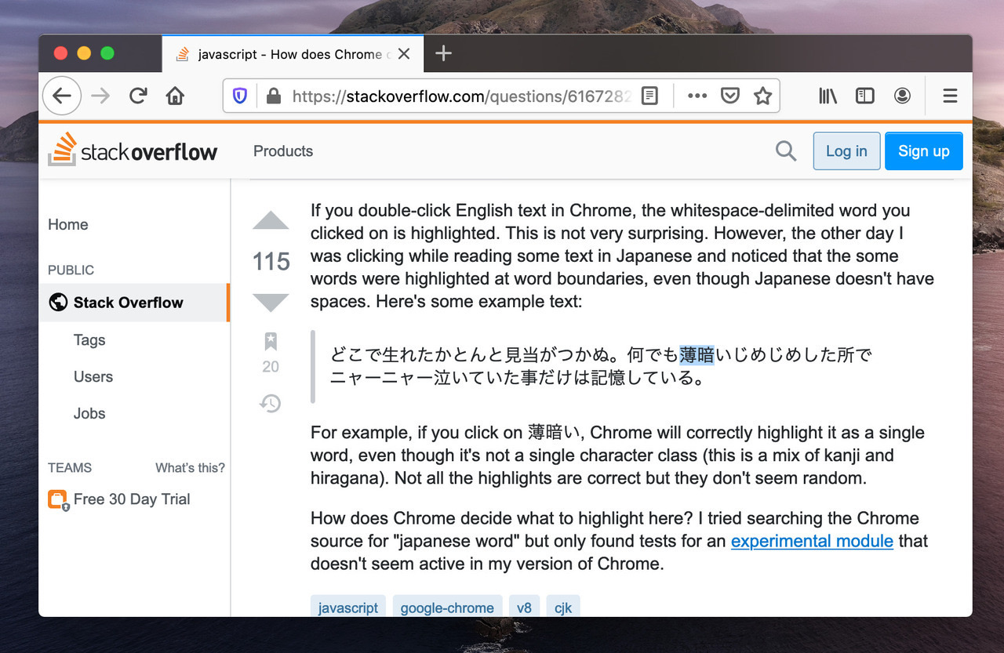Click the globe icon beside Stack Overflow
This screenshot has width=1004, height=653.
click(x=58, y=303)
